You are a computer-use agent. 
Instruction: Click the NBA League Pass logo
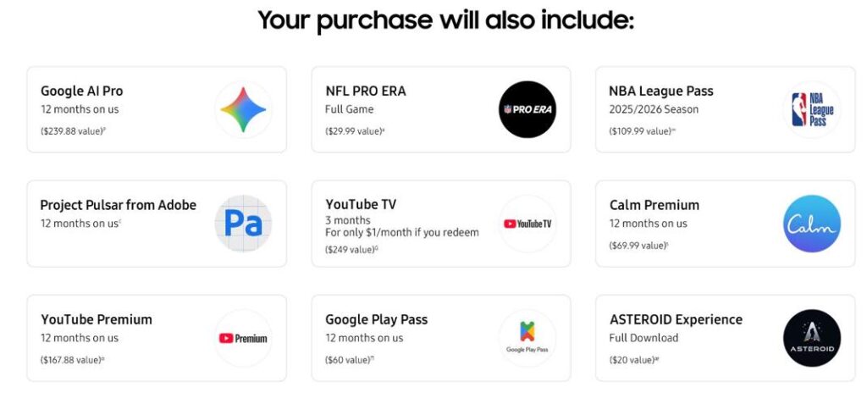[812, 109]
